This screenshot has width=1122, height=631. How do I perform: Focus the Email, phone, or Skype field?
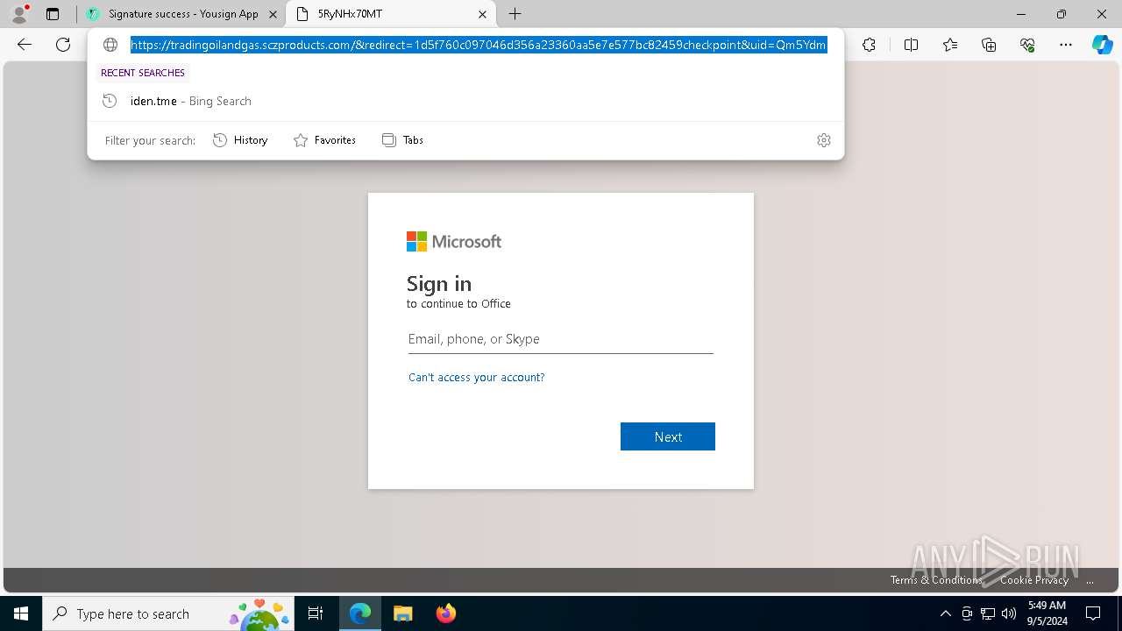561,339
